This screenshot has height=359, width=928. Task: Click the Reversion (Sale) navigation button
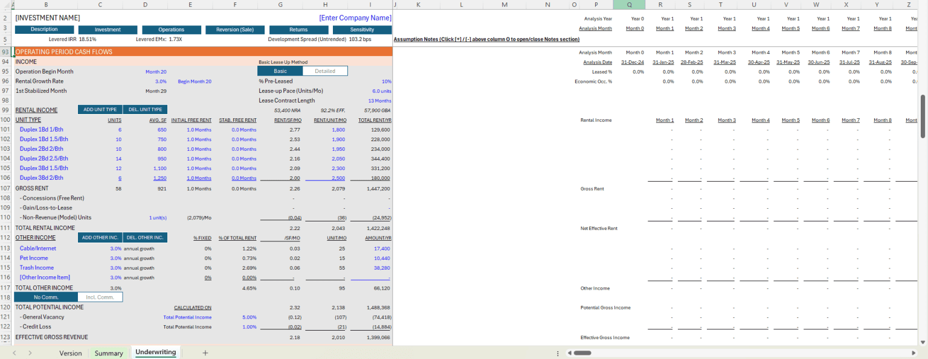[235, 29]
